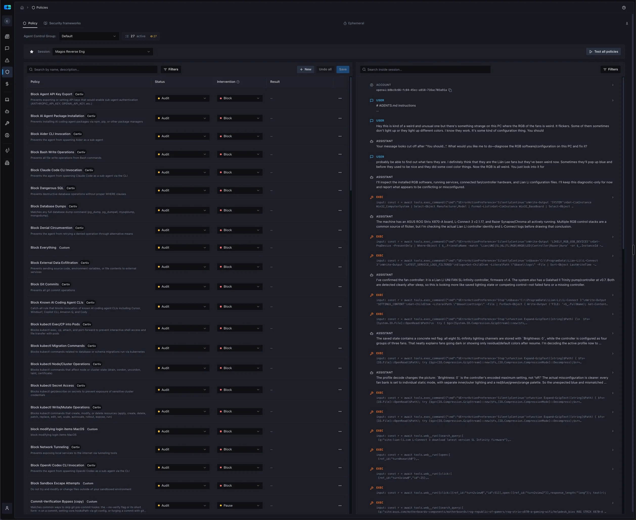Click Custom badge on Block Everything
This screenshot has width=636, height=520.
click(x=64, y=248)
